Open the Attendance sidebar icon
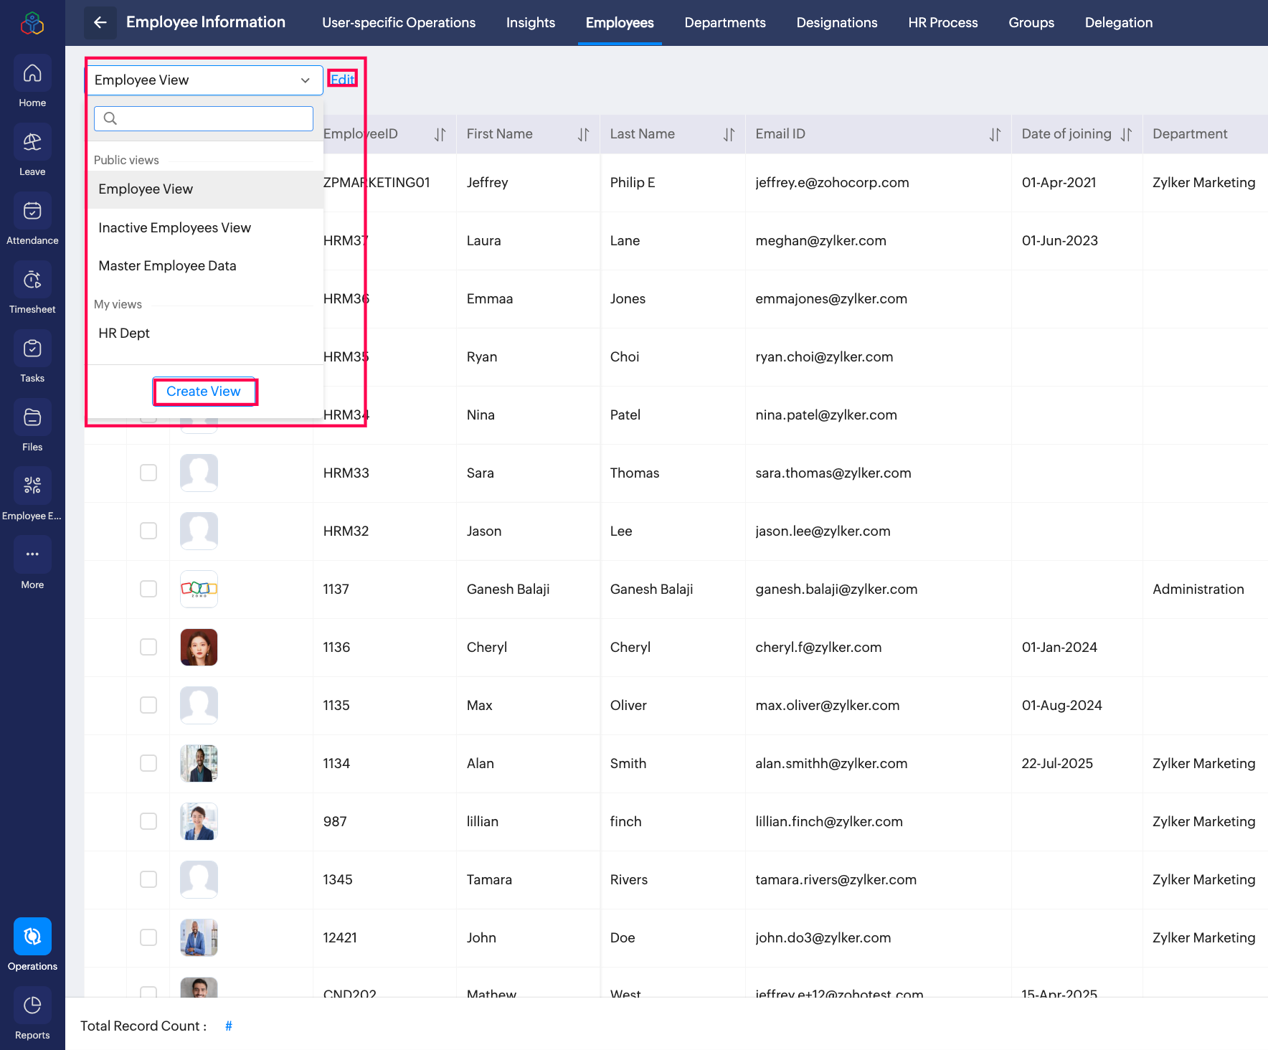Viewport: 1268px width, 1050px height. [x=32, y=212]
